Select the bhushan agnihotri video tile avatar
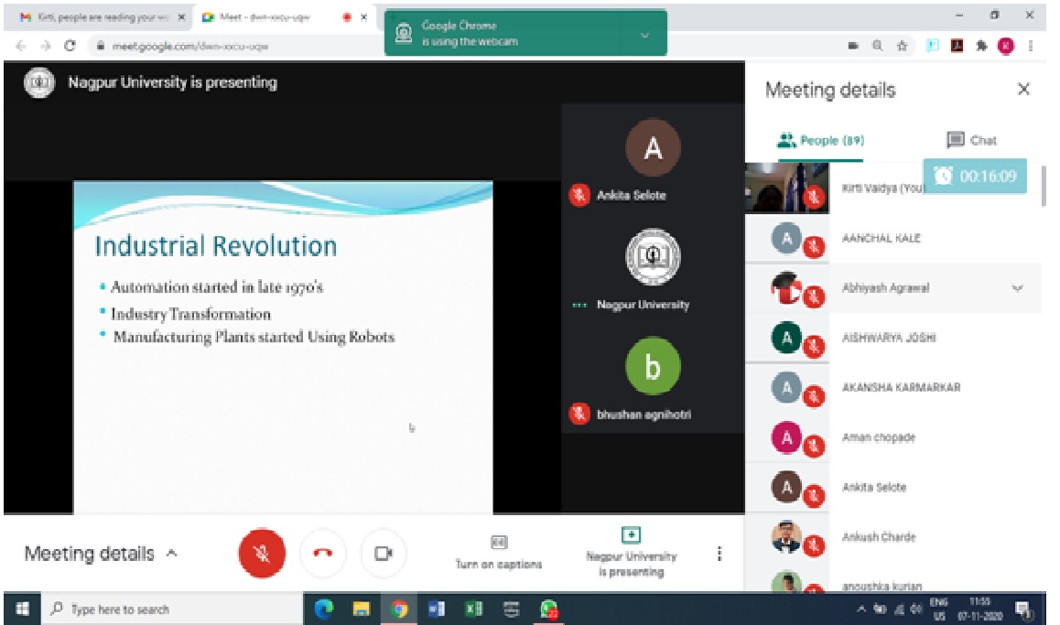Screen dimensions: 1060x625 [x=653, y=366]
